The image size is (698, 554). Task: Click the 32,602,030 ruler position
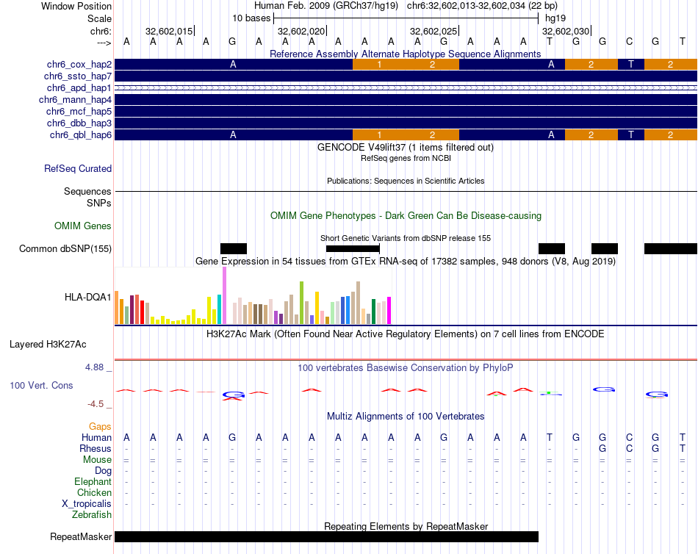(x=566, y=31)
